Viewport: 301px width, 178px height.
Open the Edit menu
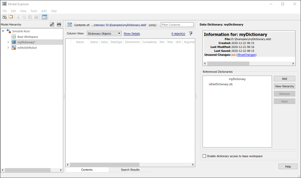(x=13, y=11)
